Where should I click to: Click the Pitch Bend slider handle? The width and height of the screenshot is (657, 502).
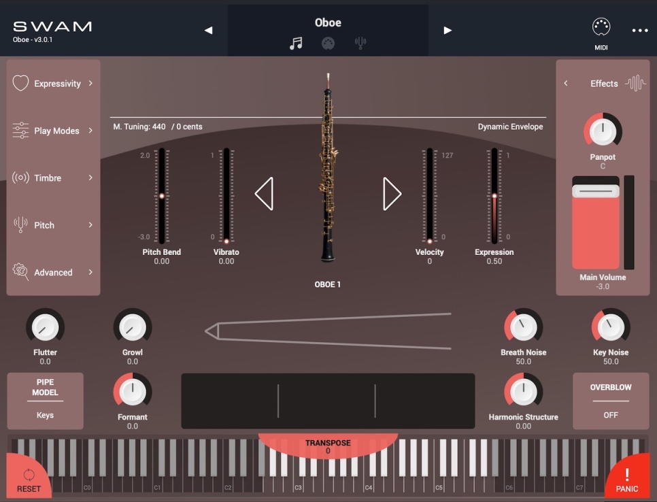[162, 196]
